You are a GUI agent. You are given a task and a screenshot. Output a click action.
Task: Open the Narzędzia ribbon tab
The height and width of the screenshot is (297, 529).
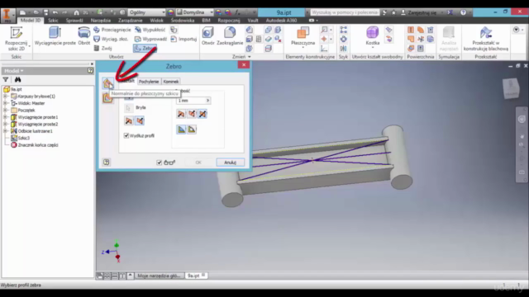pyautogui.click(x=101, y=20)
